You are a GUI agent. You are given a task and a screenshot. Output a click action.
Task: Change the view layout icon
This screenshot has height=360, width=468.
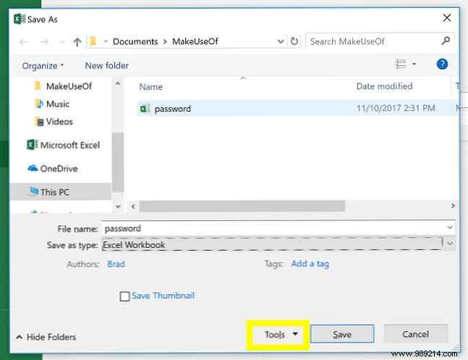(401, 64)
